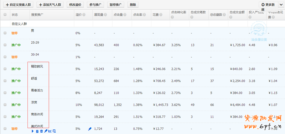Click the play icon under 美式休闲

click(33, 131)
